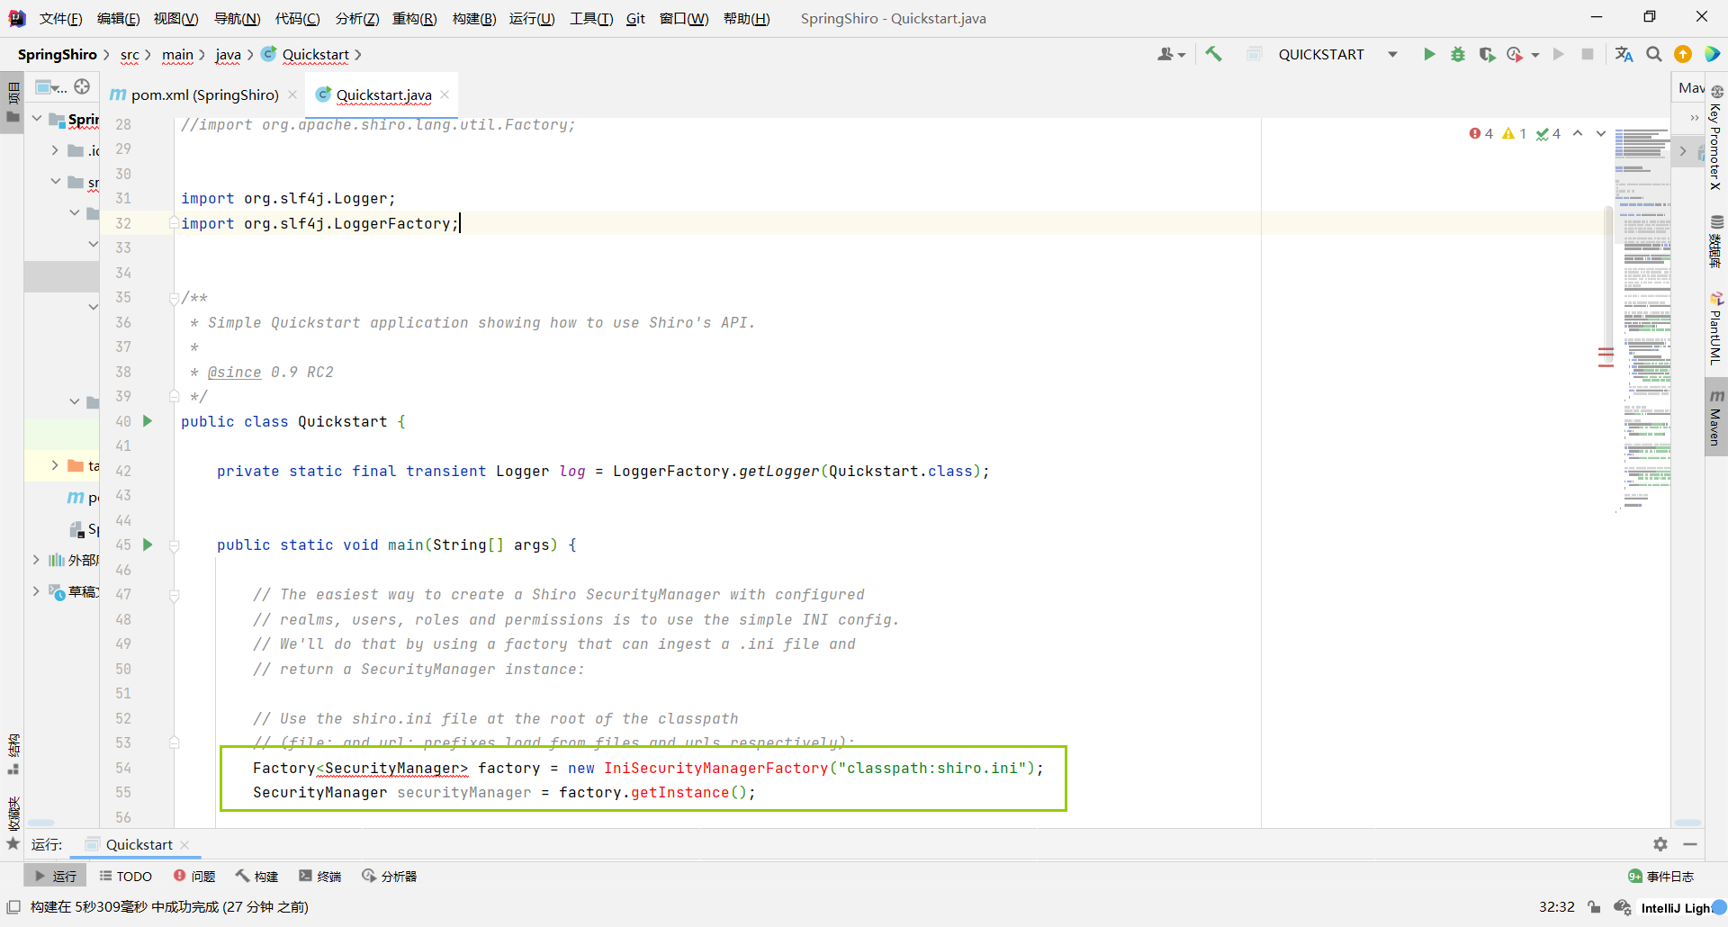The width and height of the screenshot is (1728, 927).
Task: Open the 重构(R) menu
Action: point(414,19)
